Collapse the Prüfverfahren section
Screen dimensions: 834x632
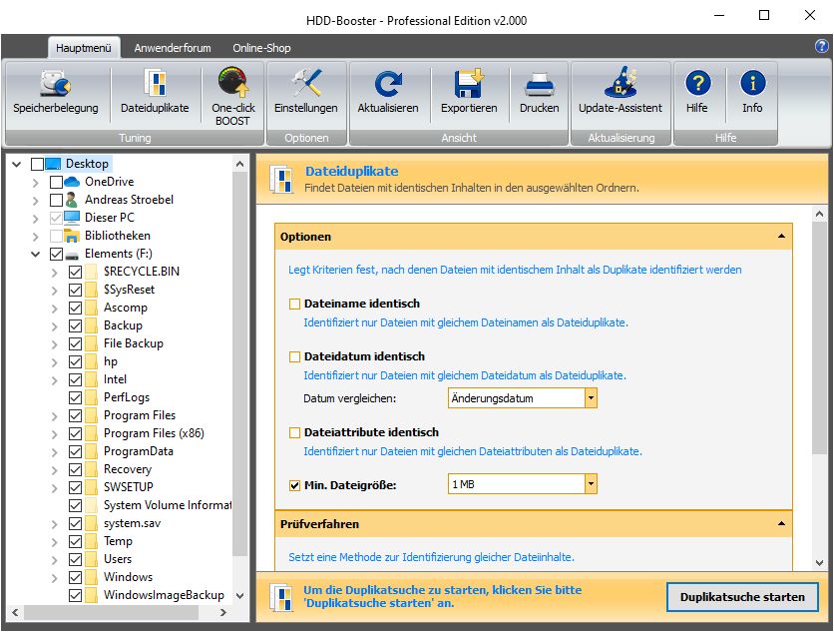pyautogui.click(x=781, y=524)
